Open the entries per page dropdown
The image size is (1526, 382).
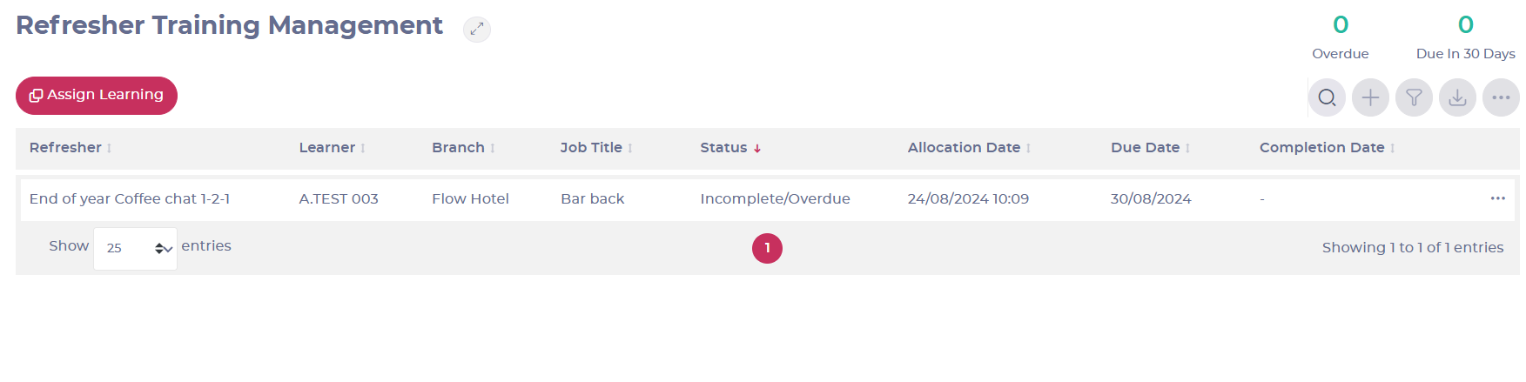(135, 248)
